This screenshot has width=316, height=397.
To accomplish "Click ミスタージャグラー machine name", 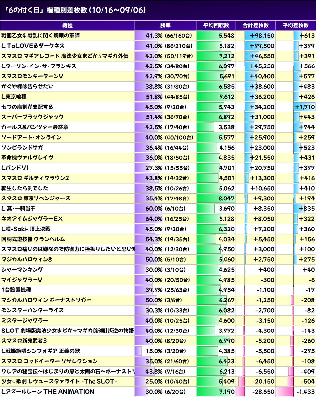I will pos(25,320).
